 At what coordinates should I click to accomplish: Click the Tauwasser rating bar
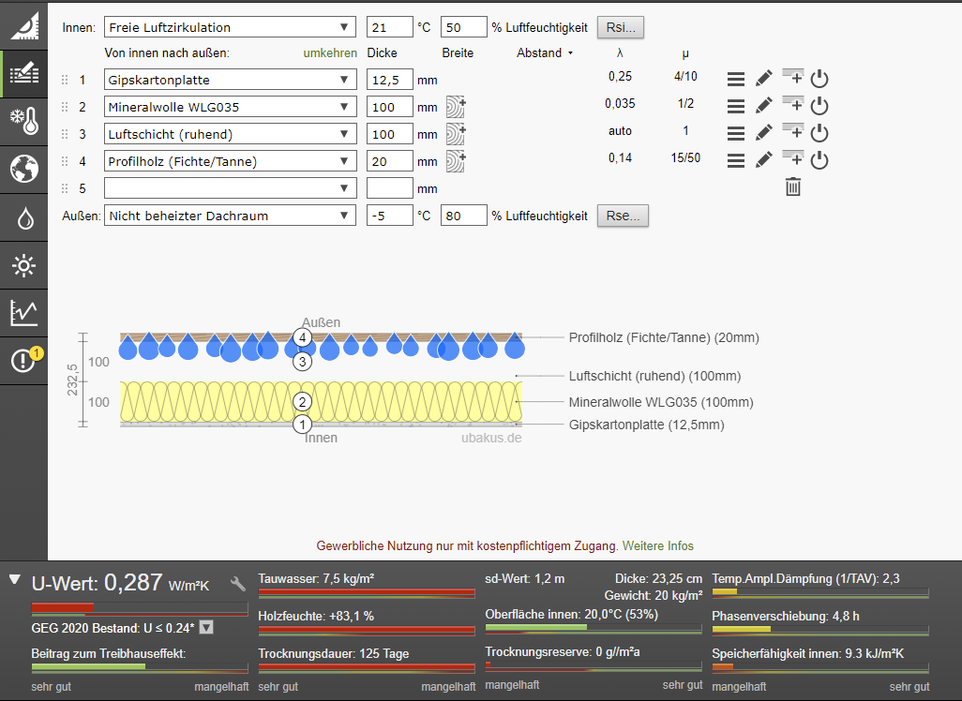tap(367, 593)
